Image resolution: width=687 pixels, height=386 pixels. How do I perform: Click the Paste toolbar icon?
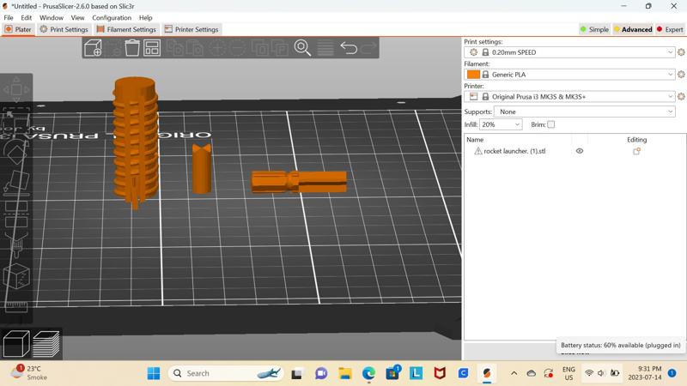coord(195,48)
